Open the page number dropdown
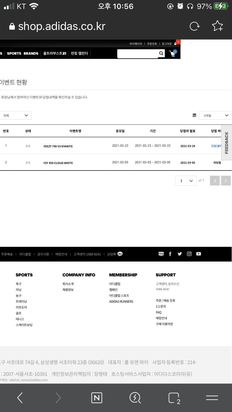This screenshot has width=232, height=412. [186, 181]
